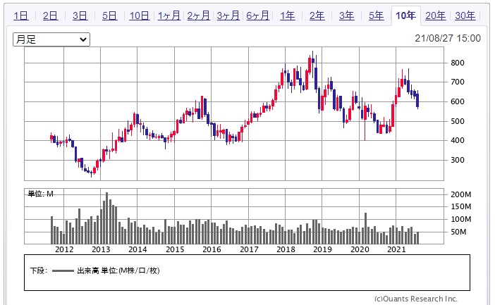The height and width of the screenshot is (305, 495).
Task: Click the tallest 2013 volume bar
Action: (x=106, y=218)
